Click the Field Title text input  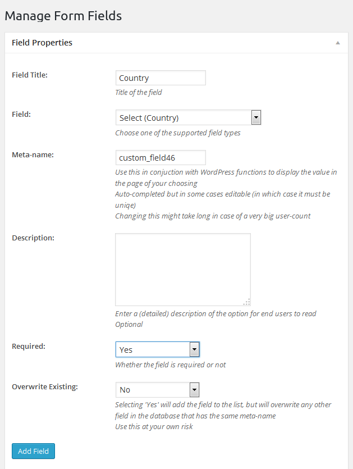(161, 78)
